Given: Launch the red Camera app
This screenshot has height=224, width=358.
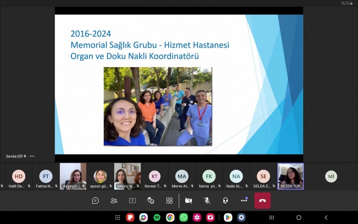Looking at the screenshot, I should (x=210, y=217).
